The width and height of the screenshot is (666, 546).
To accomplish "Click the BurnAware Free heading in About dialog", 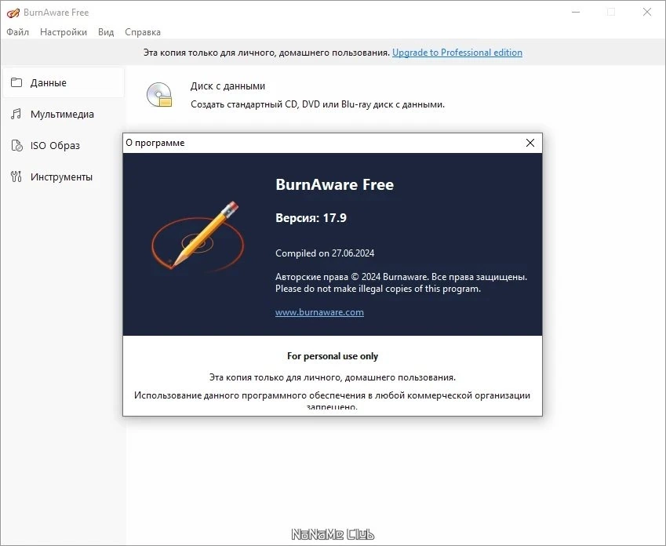I will point(335,185).
